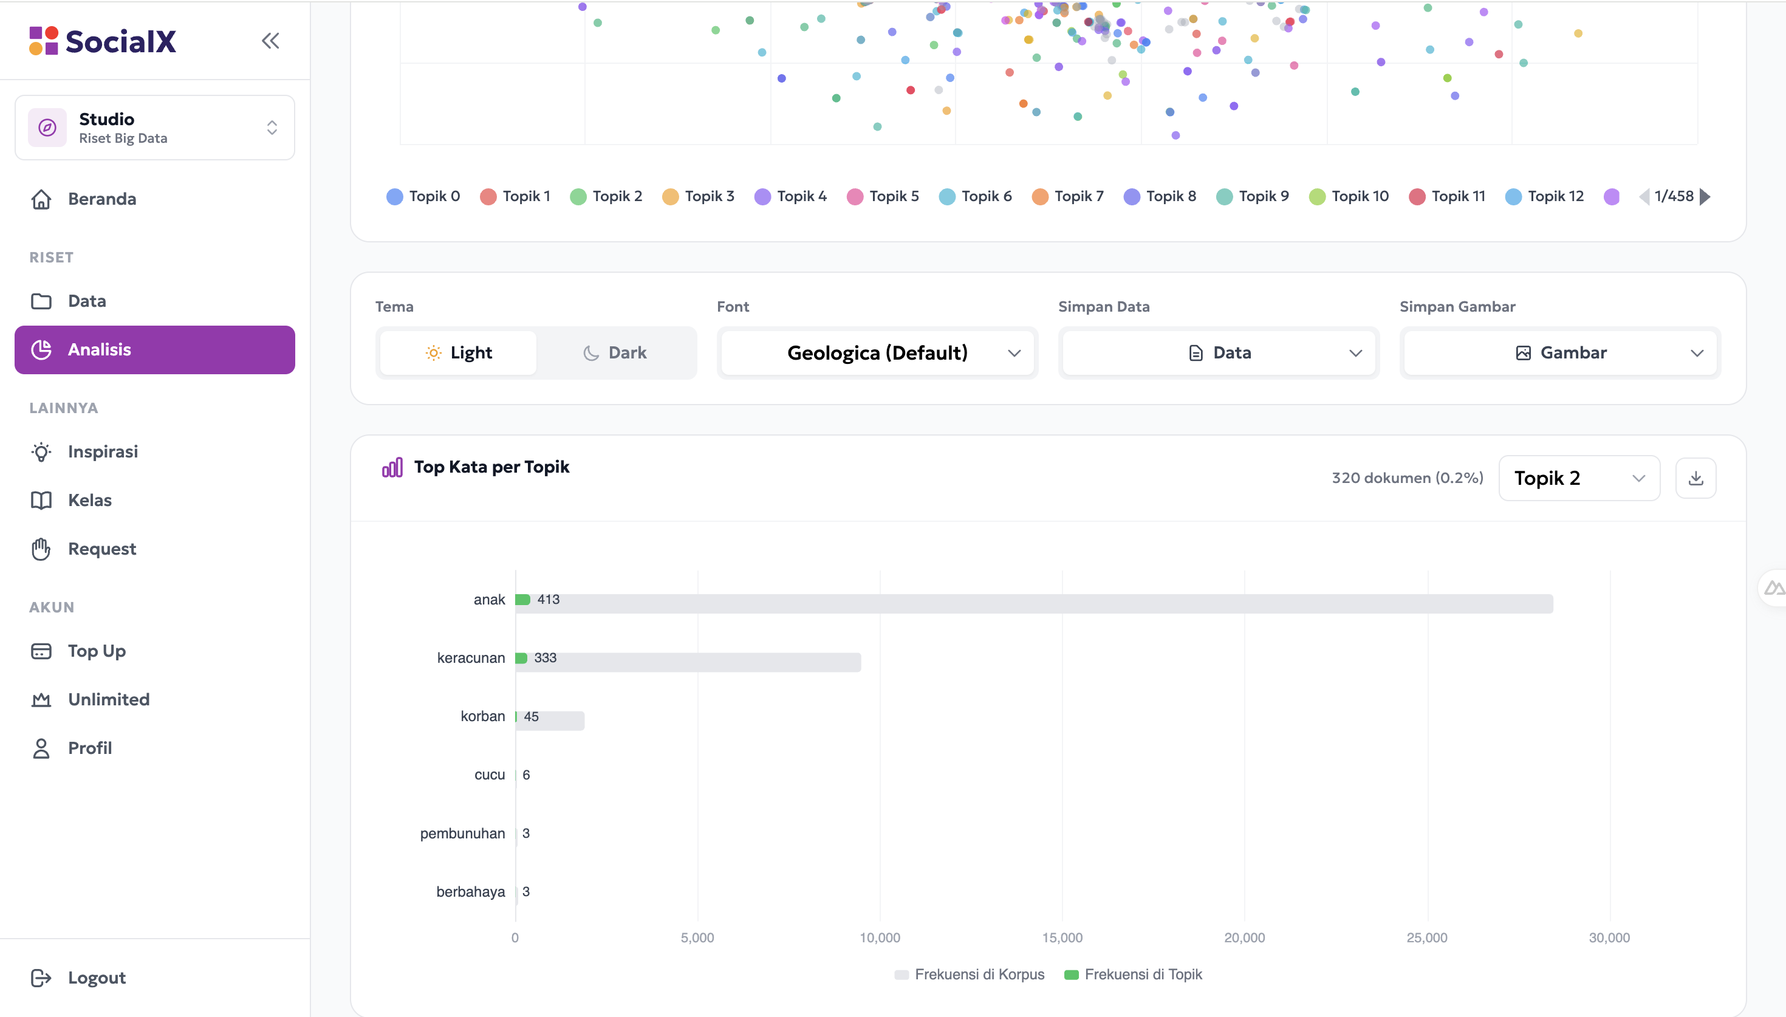The width and height of the screenshot is (1786, 1017).
Task: Click the Topik 12 legend entry
Action: click(x=1544, y=196)
